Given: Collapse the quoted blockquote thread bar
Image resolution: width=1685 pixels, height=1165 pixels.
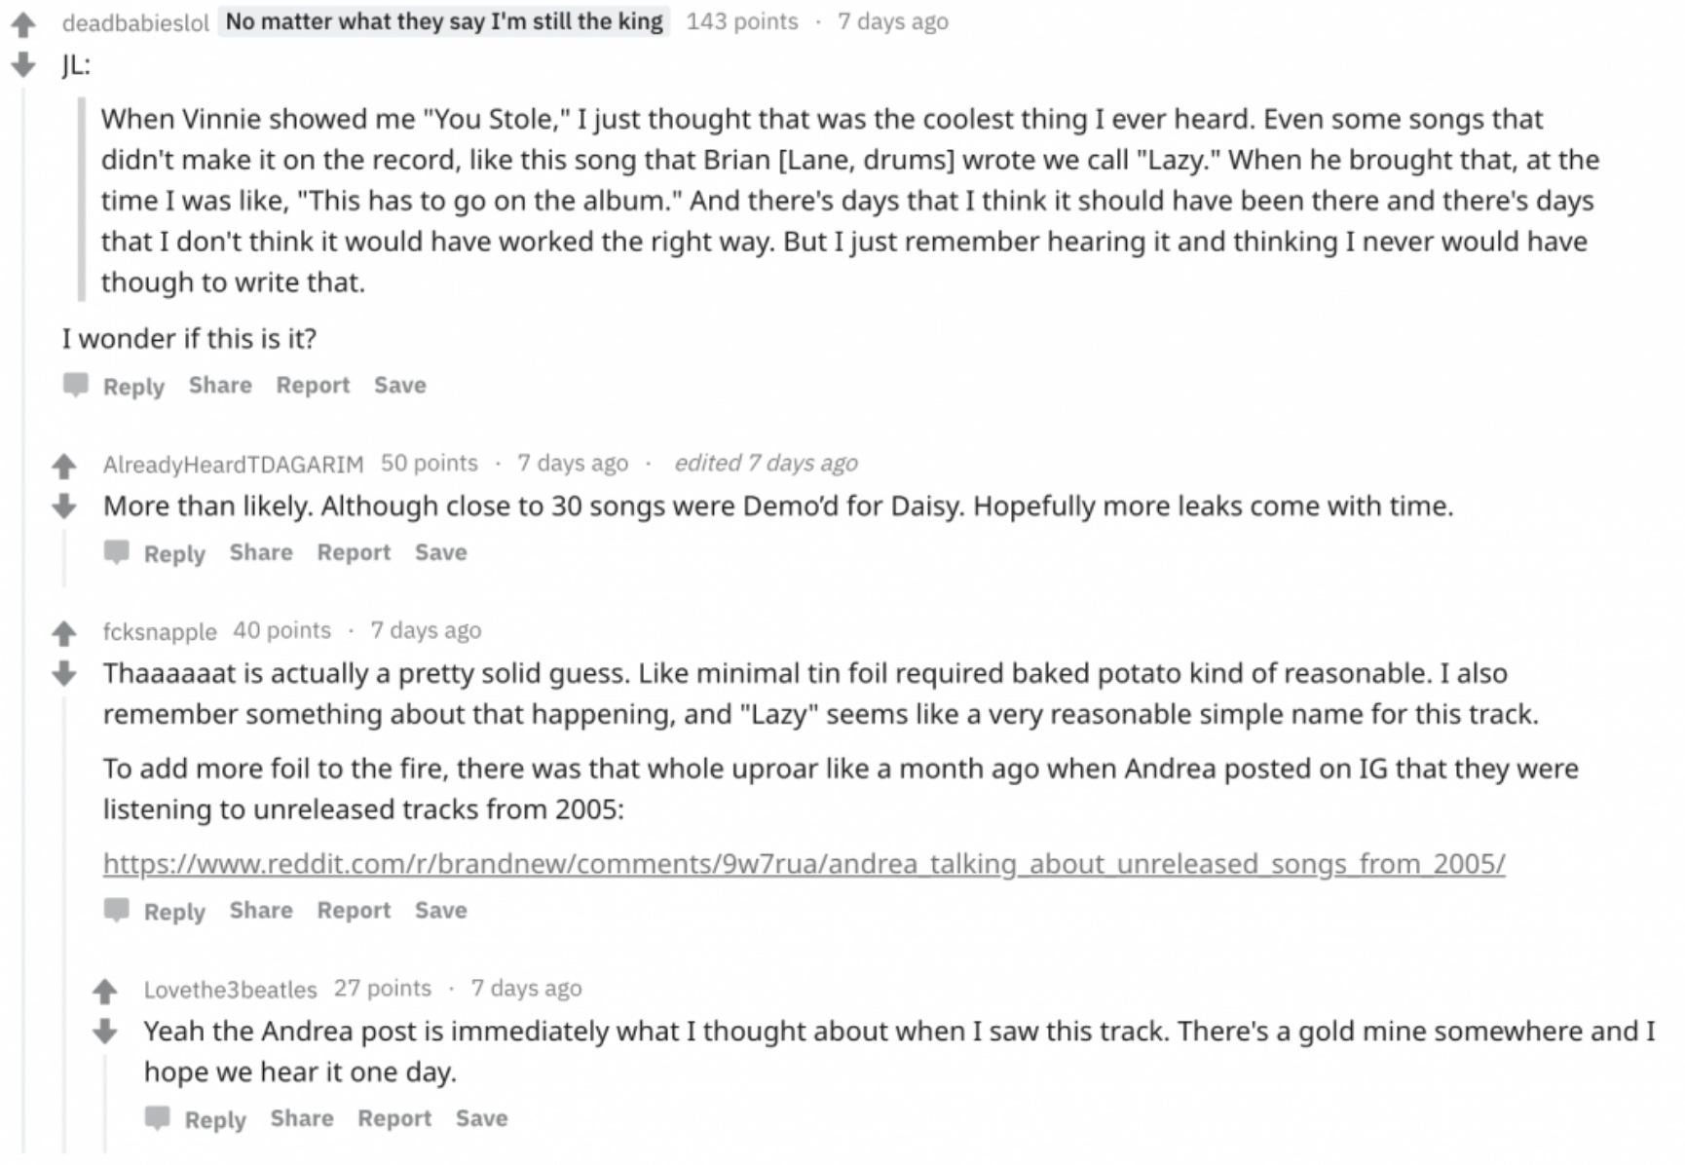Looking at the screenshot, I should click(83, 200).
